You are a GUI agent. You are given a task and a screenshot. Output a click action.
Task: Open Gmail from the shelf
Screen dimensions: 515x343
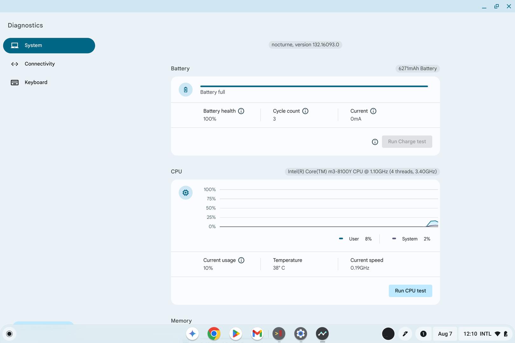tap(257, 334)
